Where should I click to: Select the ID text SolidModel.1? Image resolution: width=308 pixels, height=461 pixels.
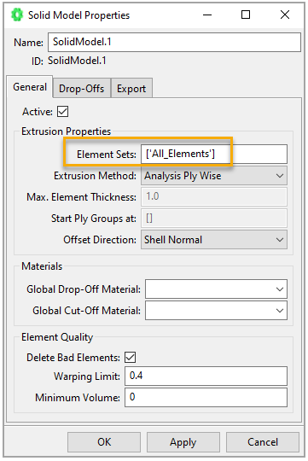[77, 61]
